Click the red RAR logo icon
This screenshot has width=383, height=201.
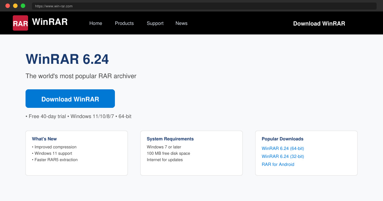tap(20, 23)
